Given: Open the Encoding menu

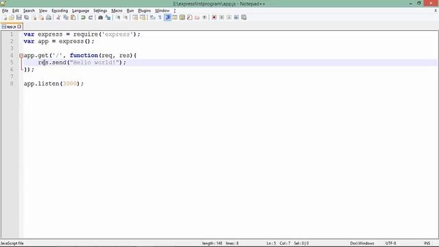Looking at the screenshot, I should 60,11.
